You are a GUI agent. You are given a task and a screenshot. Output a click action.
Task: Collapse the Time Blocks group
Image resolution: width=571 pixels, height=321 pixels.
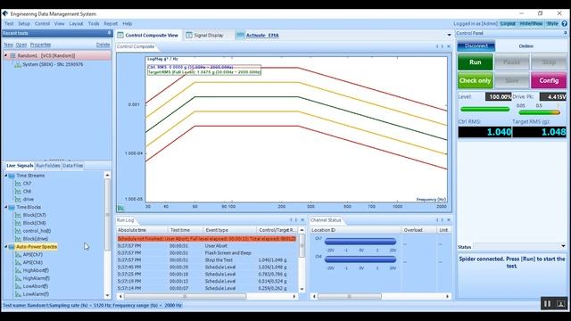click(6, 207)
